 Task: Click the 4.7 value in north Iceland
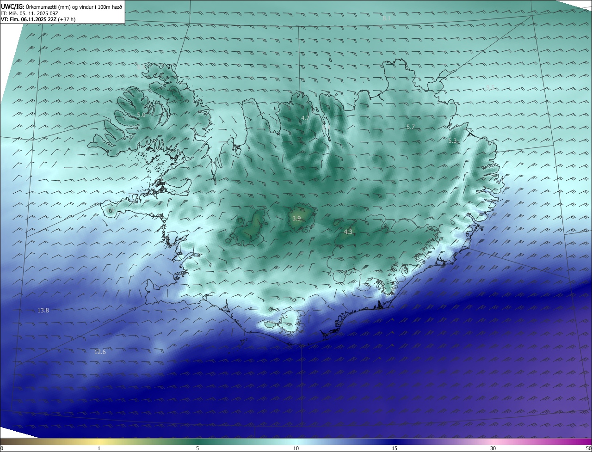point(305,118)
